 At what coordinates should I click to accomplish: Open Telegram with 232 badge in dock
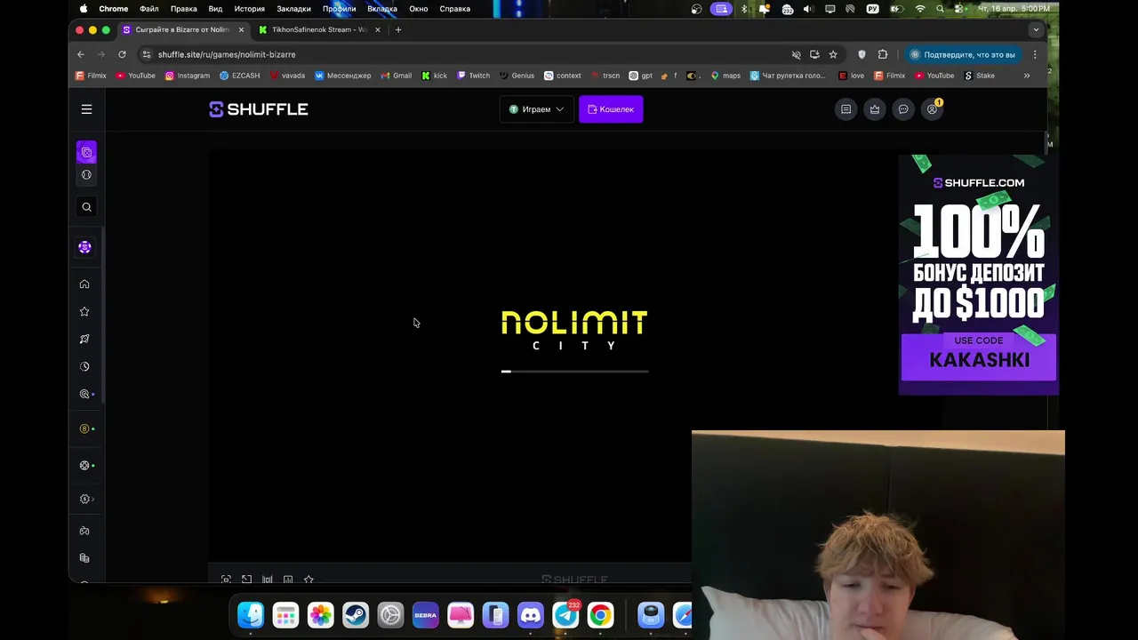(565, 615)
